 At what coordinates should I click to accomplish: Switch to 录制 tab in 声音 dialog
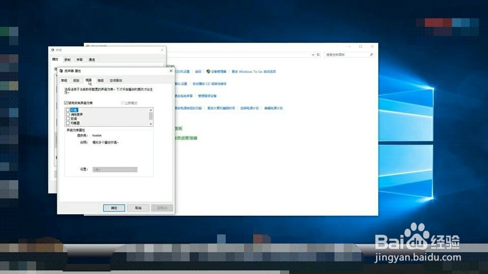coord(67,60)
